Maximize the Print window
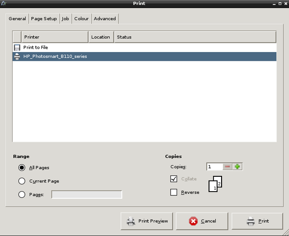 280,3
